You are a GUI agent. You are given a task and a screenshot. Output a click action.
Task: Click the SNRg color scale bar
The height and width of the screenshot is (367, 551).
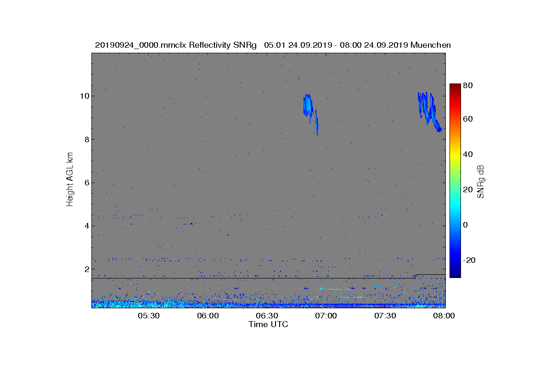455,181
